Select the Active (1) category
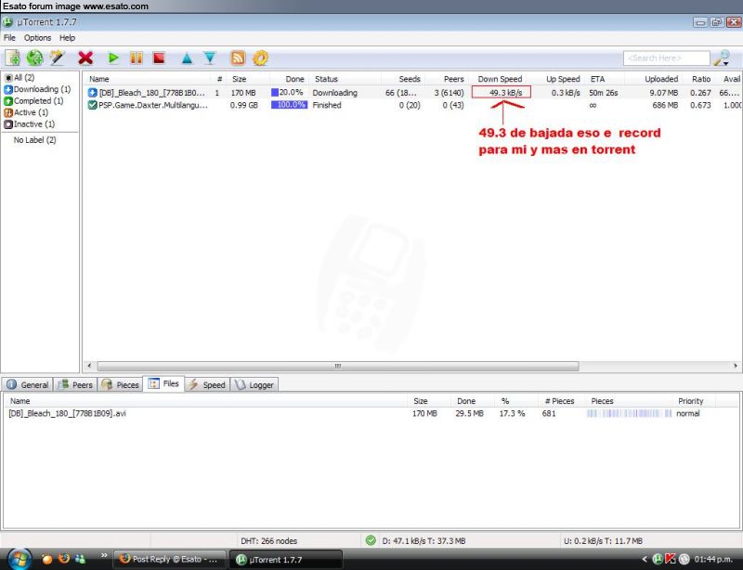Image resolution: width=743 pixels, height=570 pixels. click(26, 112)
